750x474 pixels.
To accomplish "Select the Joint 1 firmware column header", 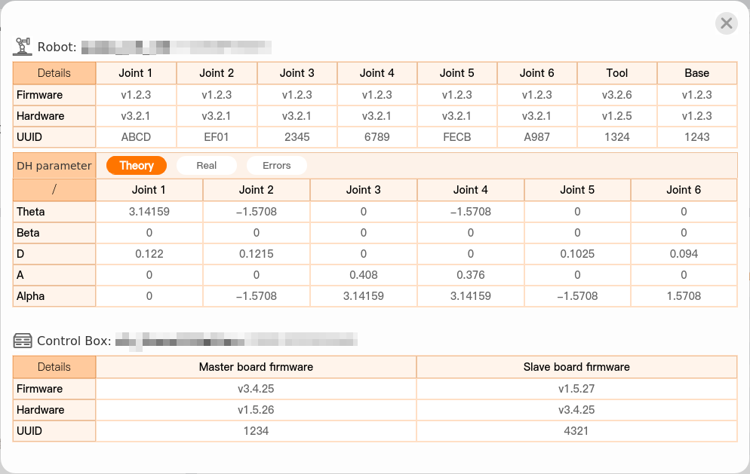I will 136,73.
